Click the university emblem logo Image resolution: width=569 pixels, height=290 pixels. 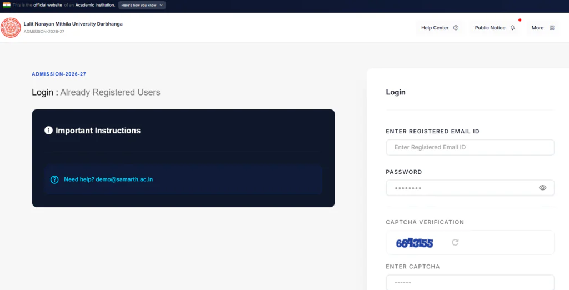click(11, 28)
